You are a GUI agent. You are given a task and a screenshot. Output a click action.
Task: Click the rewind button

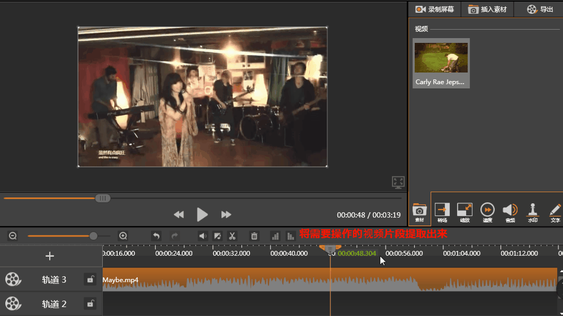179,214
